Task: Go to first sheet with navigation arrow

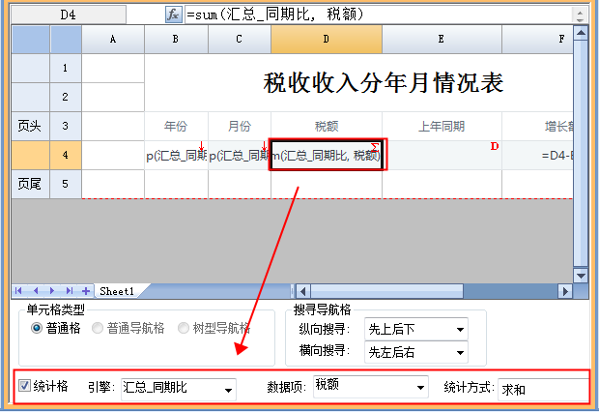Action: (x=19, y=290)
